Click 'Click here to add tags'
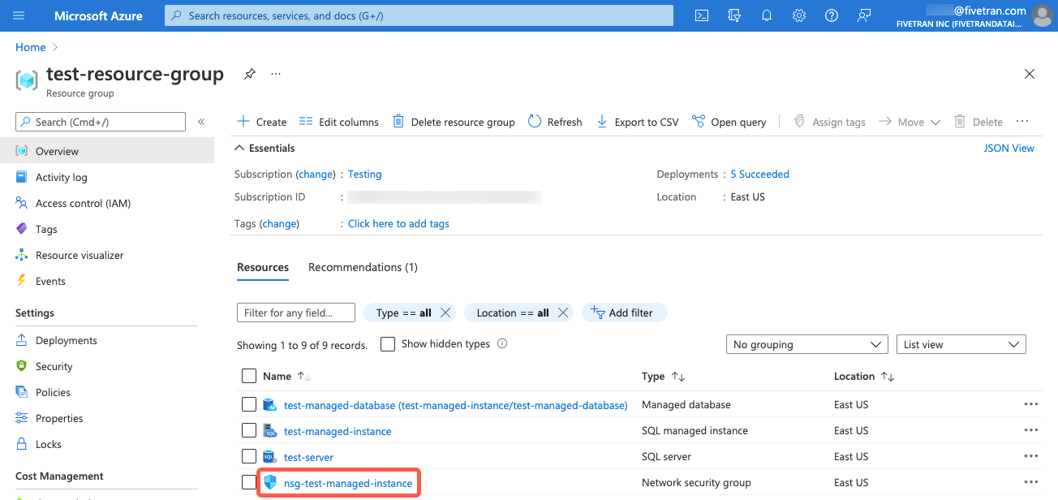Screen dimensions: 1058x500 click(398, 223)
